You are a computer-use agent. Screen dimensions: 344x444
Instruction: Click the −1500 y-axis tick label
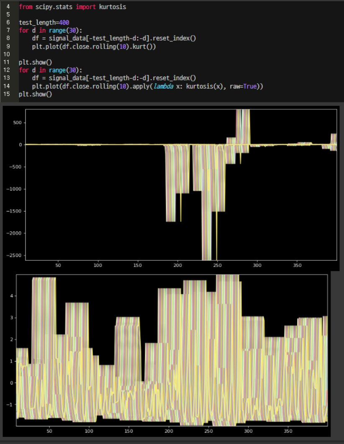[14, 211]
